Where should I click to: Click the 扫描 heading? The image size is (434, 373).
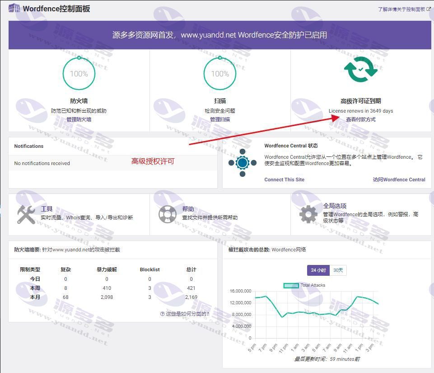220,101
